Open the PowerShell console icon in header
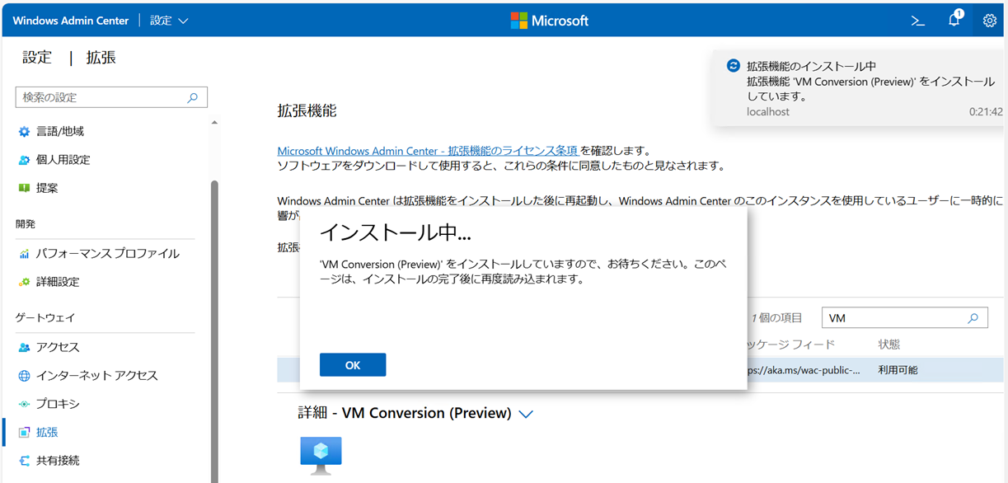Screen dimensions: 1008x483 (917, 21)
